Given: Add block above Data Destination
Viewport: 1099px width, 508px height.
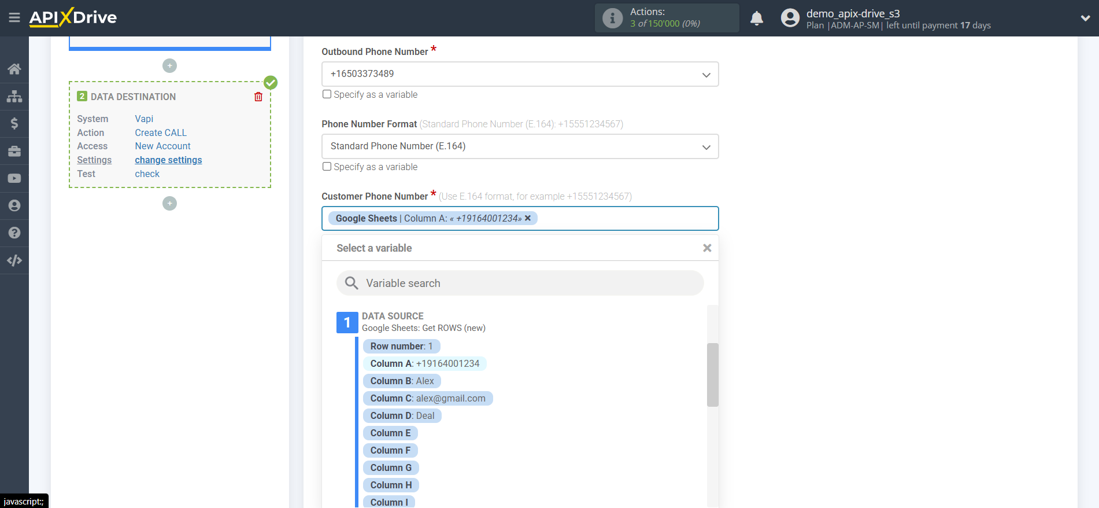Looking at the screenshot, I should 169,65.
